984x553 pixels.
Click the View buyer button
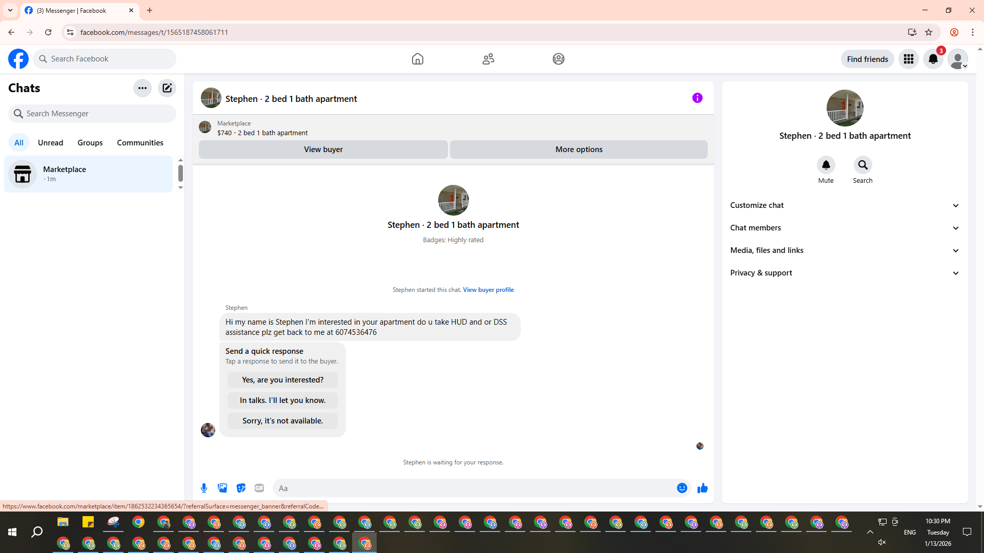tap(323, 150)
